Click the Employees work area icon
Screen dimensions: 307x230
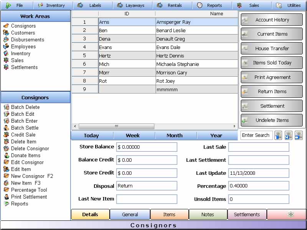(x=6, y=46)
